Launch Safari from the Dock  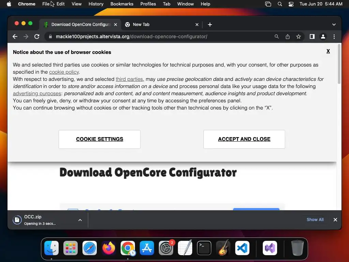(90, 248)
